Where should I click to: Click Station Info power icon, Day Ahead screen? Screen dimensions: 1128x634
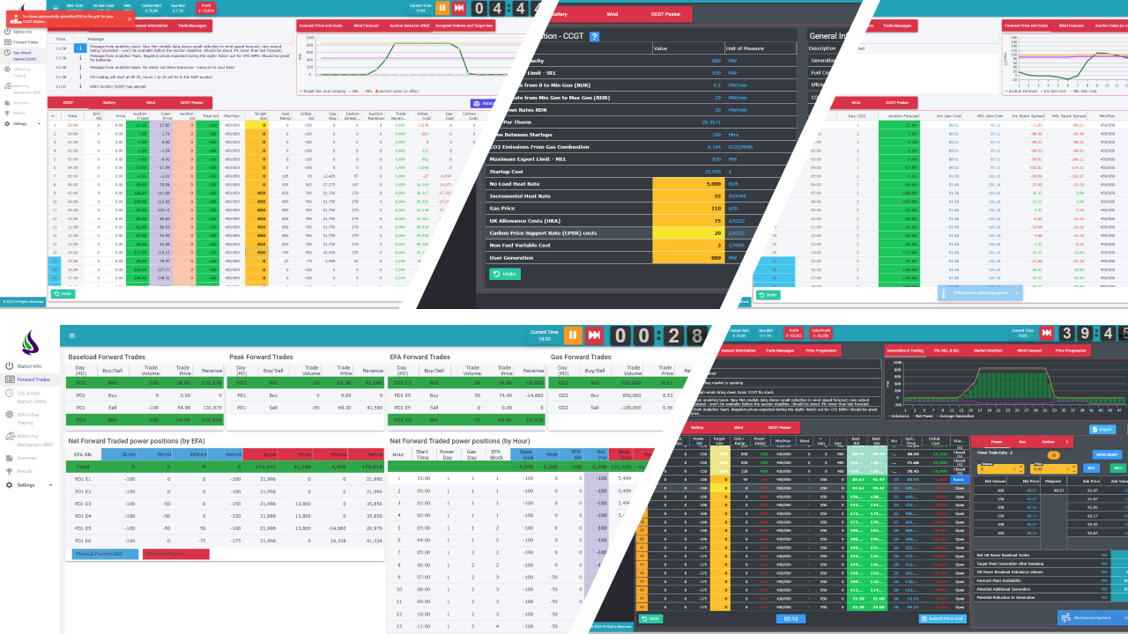[8, 31]
